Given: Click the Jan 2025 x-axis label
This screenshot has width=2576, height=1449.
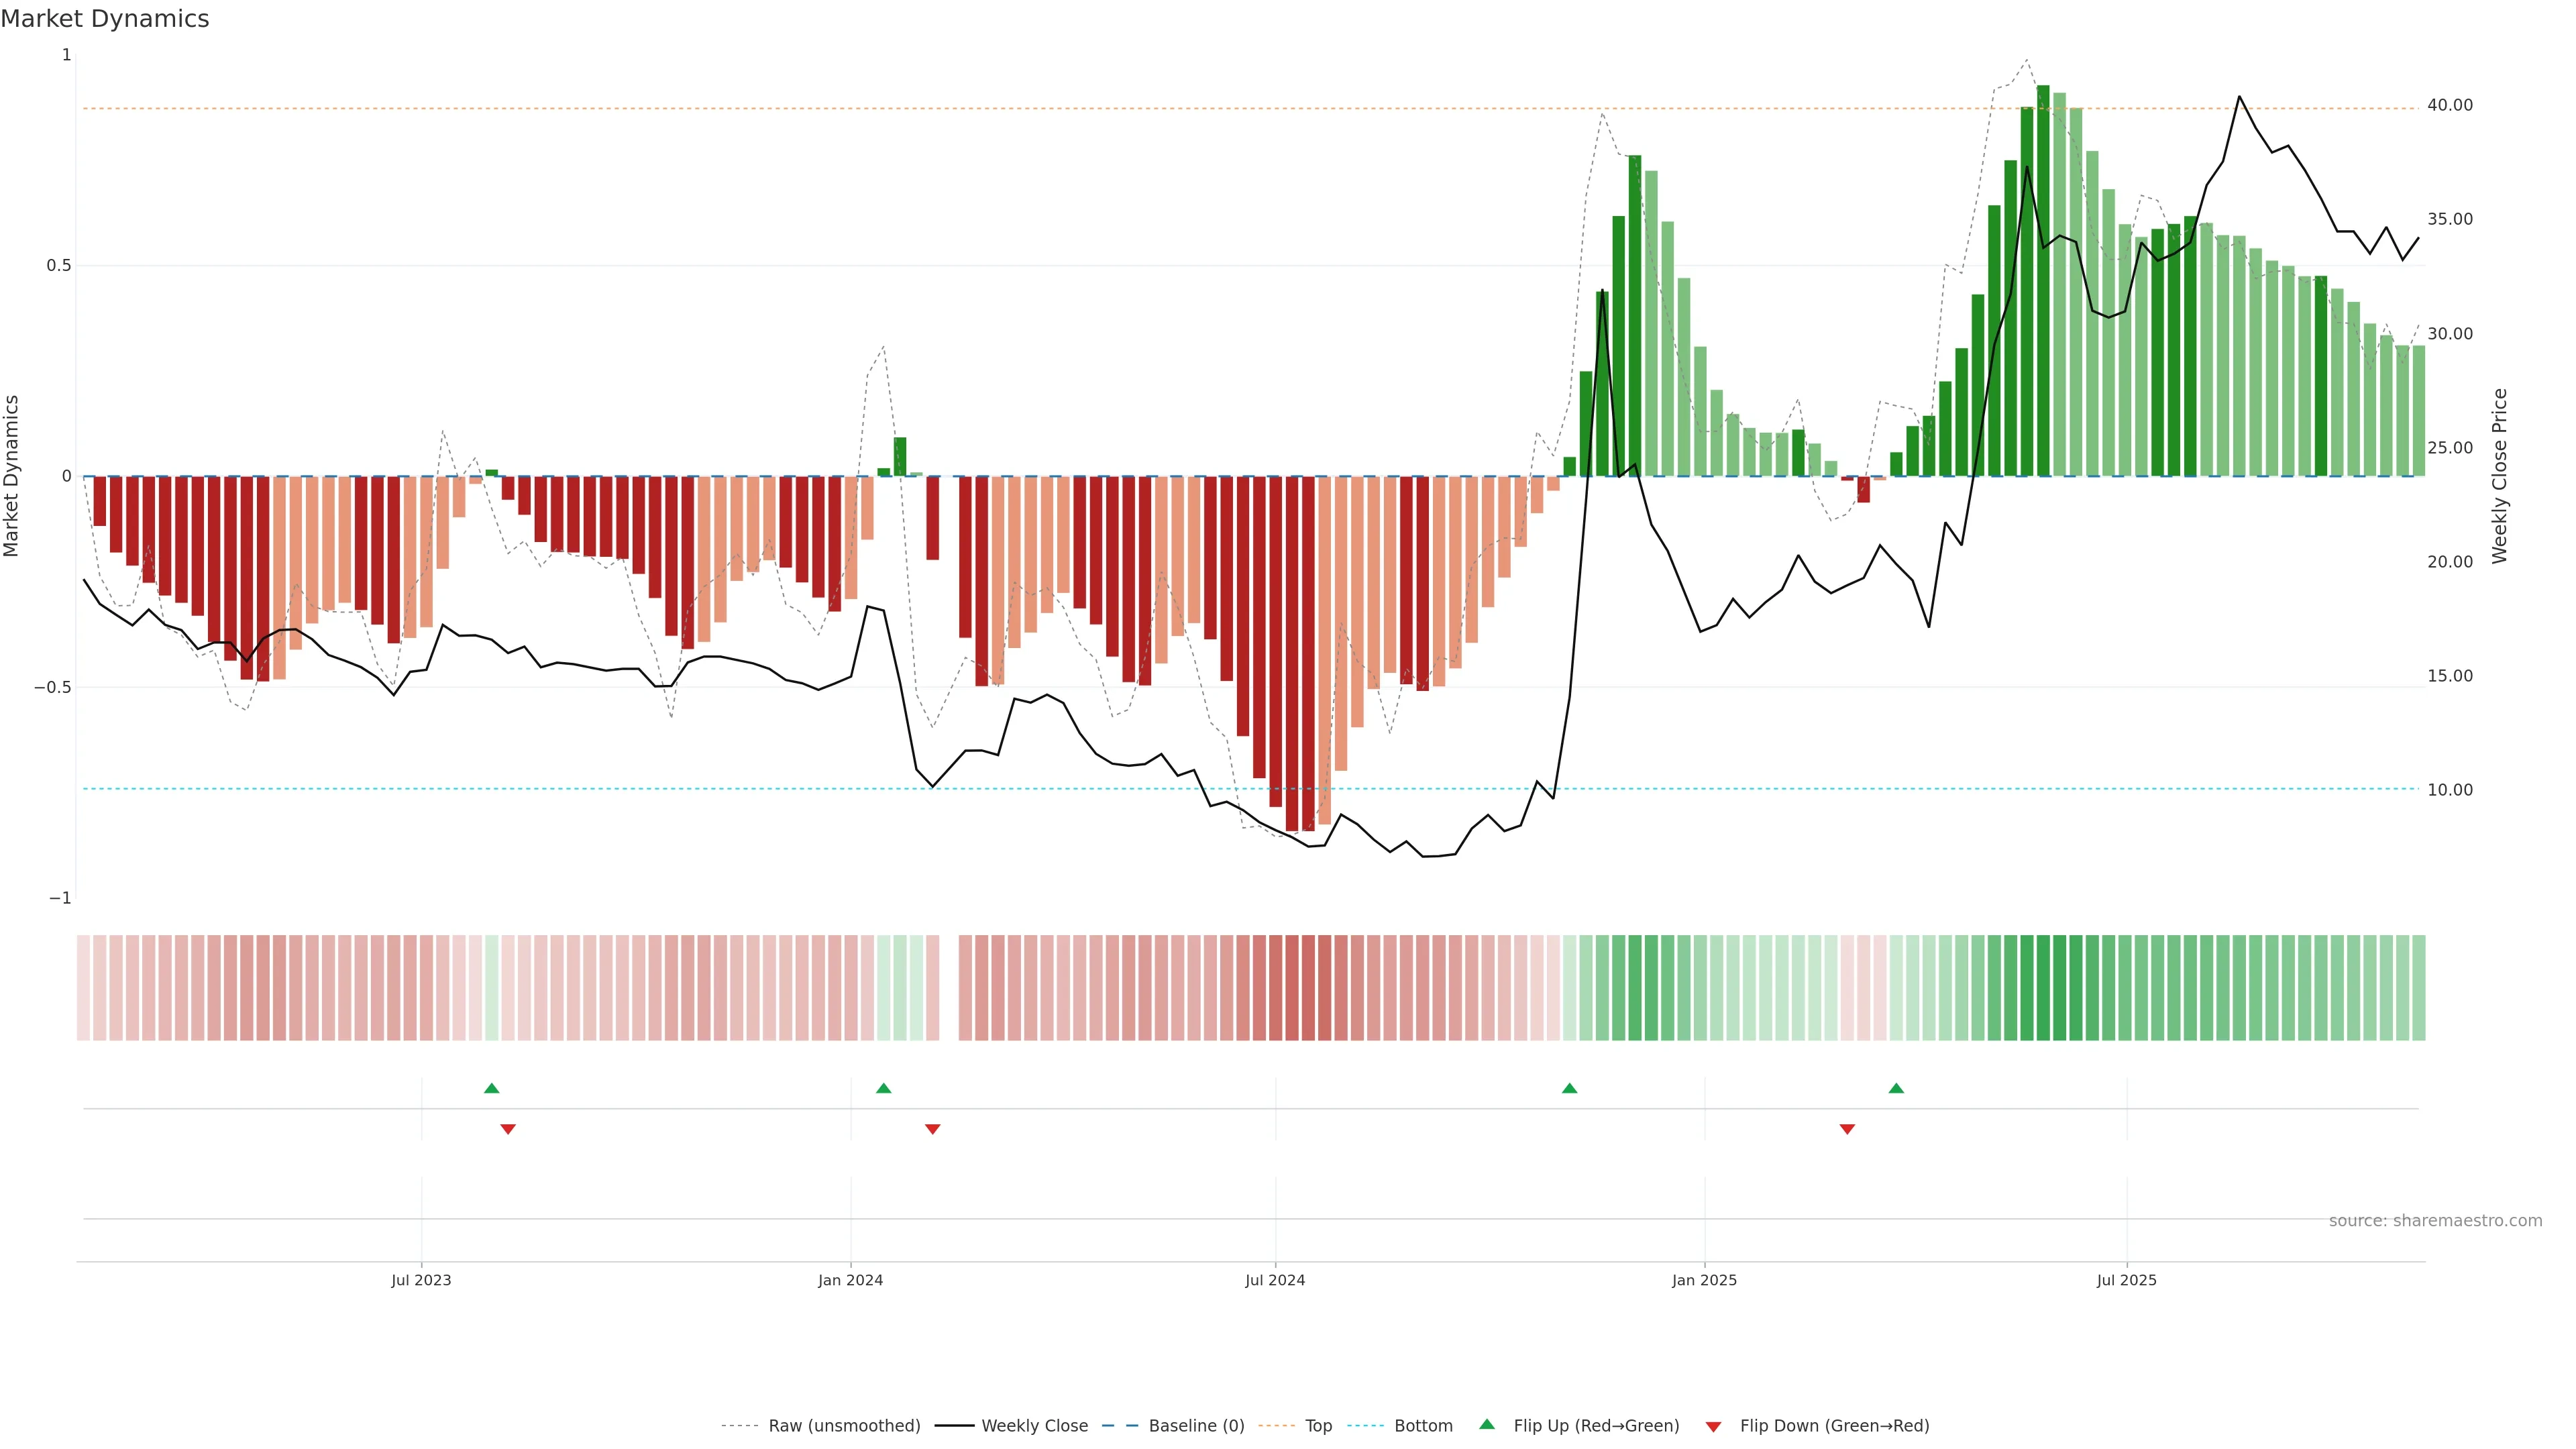Looking at the screenshot, I should coord(1704,1280).
